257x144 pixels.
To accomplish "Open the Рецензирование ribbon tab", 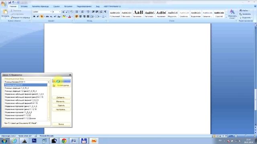I will (84, 6).
